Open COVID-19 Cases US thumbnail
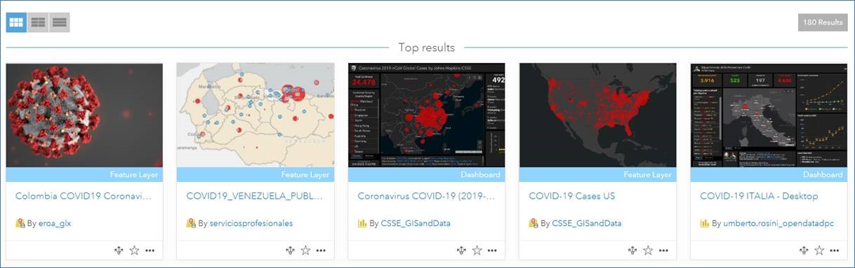The height and width of the screenshot is (268, 855). (598, 115)
